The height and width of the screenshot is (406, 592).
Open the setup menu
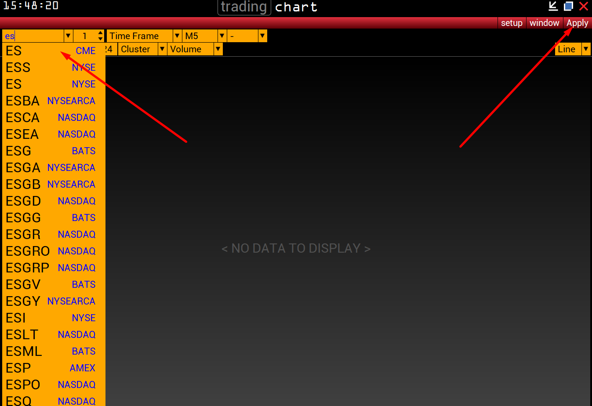(512, 23)
